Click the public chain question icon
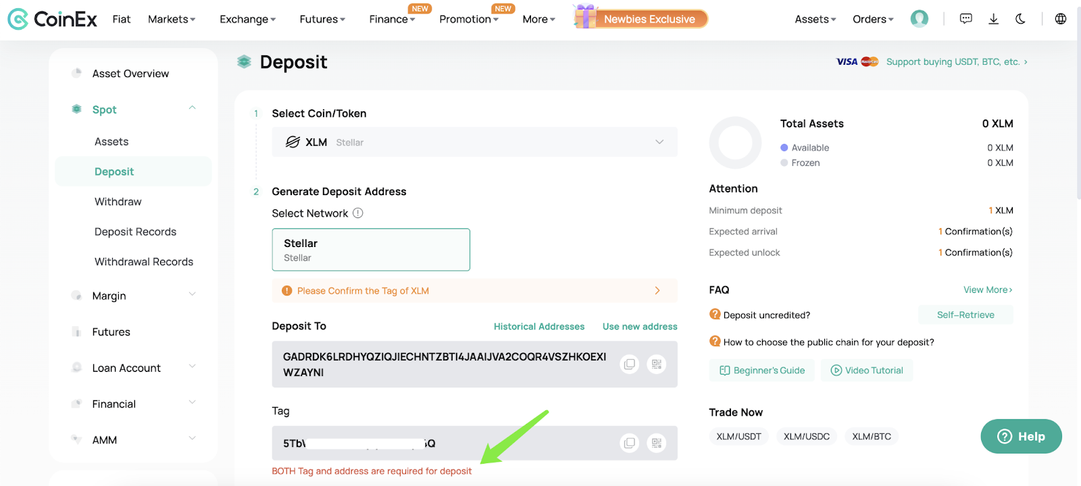 point(715,341)
